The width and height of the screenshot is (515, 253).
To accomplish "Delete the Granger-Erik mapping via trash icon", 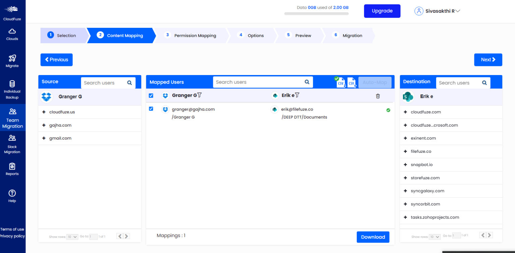I will [378, 96].
